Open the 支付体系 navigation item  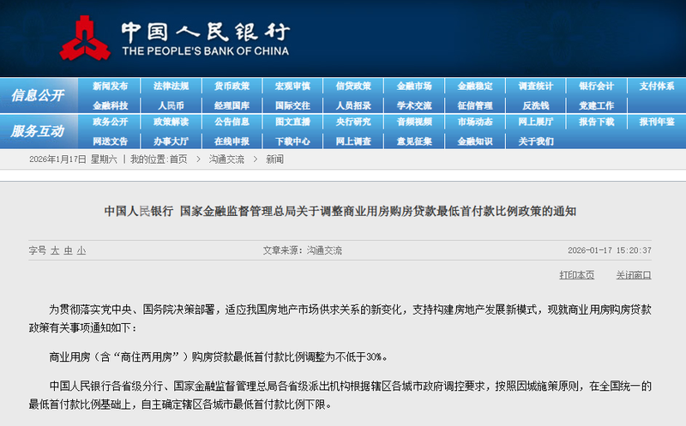tap(657, 87)
